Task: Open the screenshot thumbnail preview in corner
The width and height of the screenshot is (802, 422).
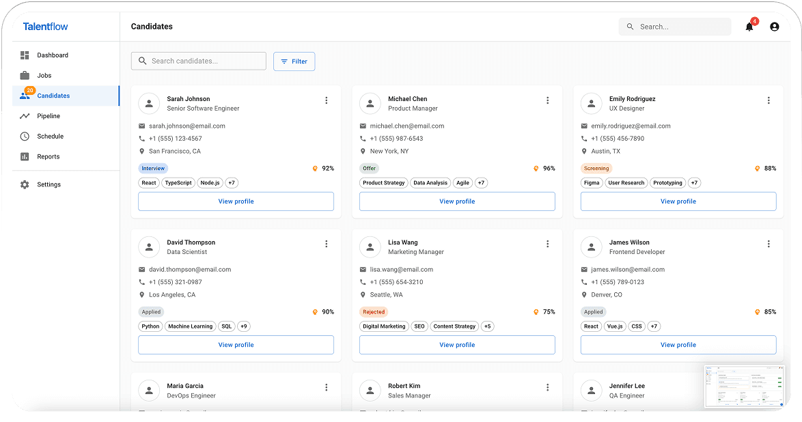Action: coord(745,386)
